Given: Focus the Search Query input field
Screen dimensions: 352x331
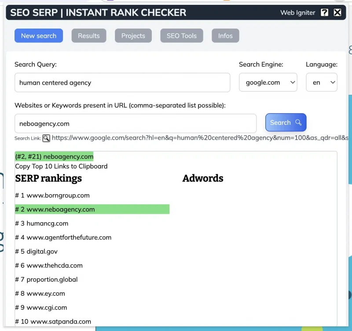Looking at the screenshot, I should coord(122,82).
